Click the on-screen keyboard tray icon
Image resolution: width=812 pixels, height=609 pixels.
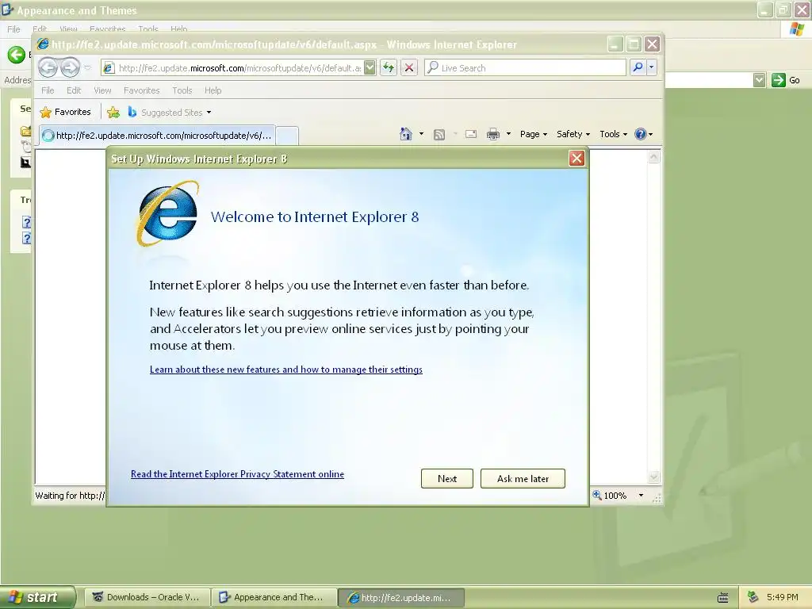[x=723, y=598]
